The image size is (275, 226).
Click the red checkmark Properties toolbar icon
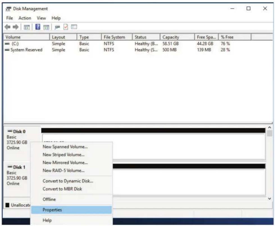pyautogui.click(x=66, y=27)
